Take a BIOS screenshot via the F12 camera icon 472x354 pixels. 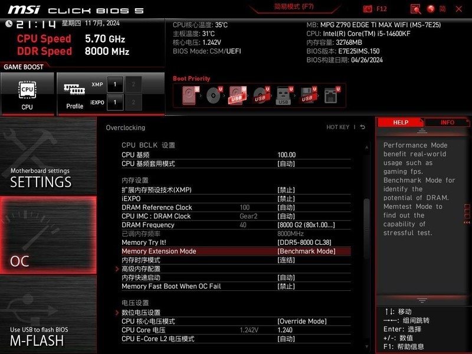[368, 8]
